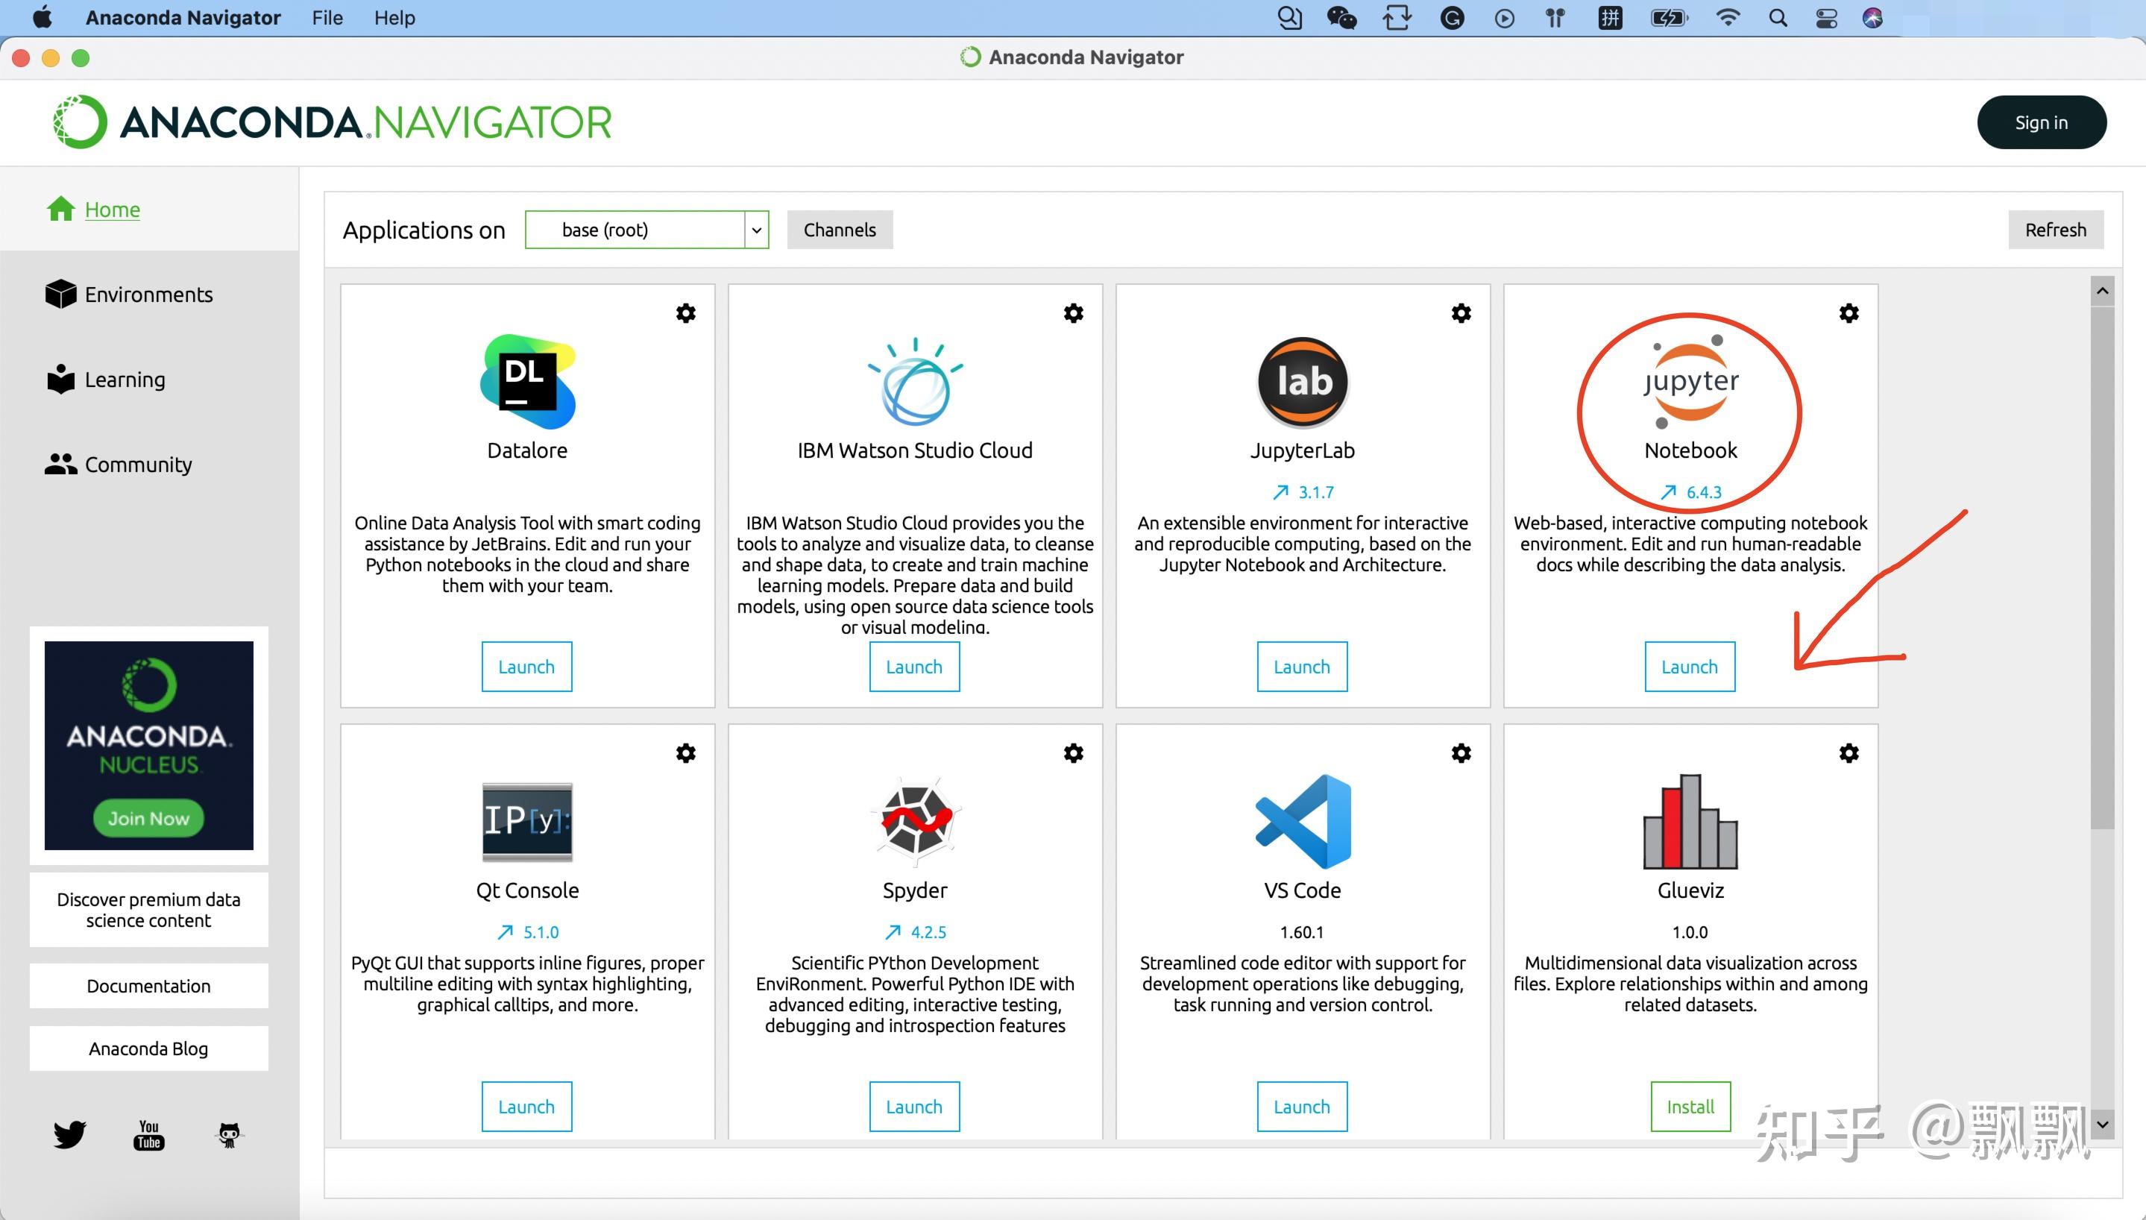Open Anaconda's YouTube channel icon
The image size is (2146, 1220).
[149, 1134]
